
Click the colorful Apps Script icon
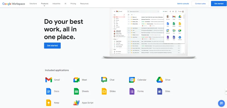76,103
